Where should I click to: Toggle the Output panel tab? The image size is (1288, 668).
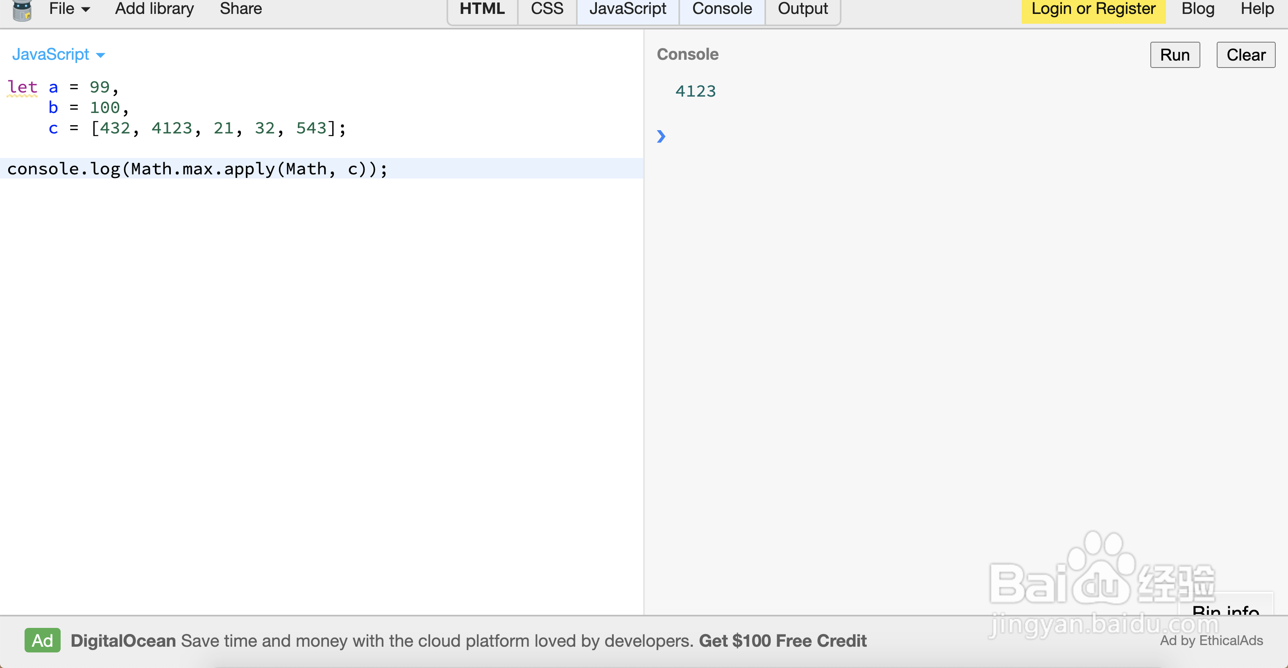[x=803, y=9]
